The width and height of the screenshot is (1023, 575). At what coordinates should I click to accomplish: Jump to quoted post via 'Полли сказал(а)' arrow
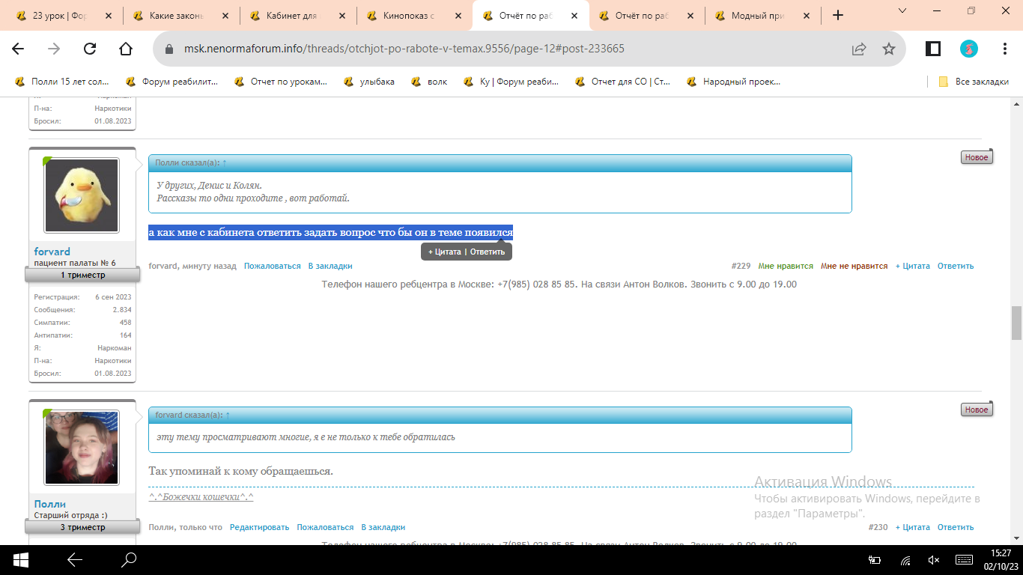[x=225, y=162]
